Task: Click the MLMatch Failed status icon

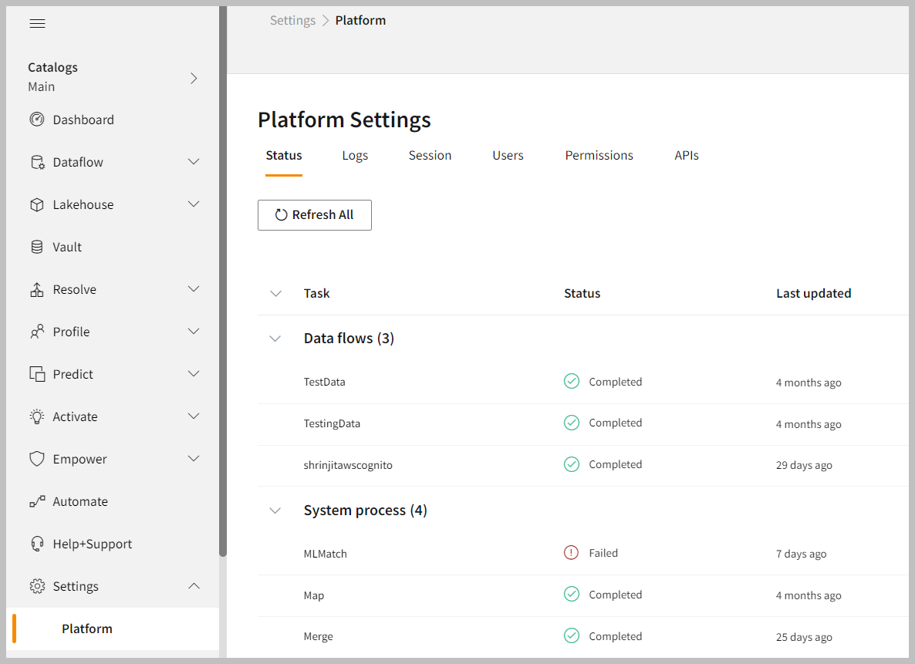Action: [x=571, y=553]
